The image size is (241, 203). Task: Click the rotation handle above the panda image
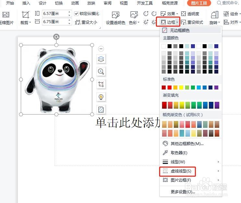[x=57, y=37]
